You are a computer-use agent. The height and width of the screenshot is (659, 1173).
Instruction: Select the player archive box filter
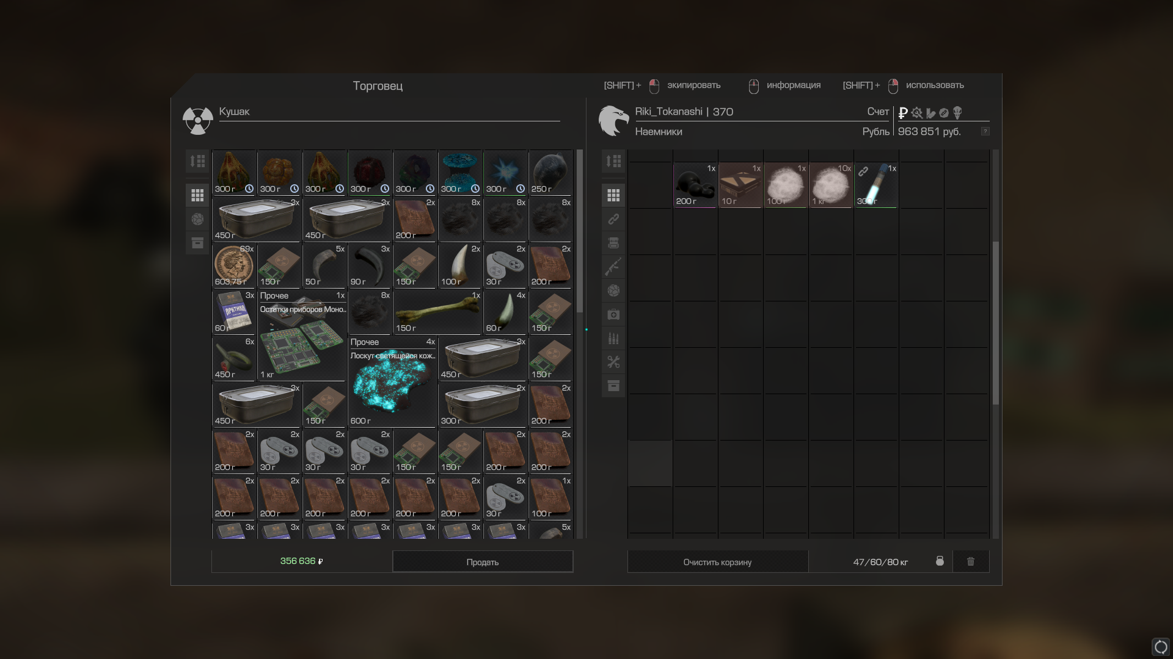[x=613, y=386]
